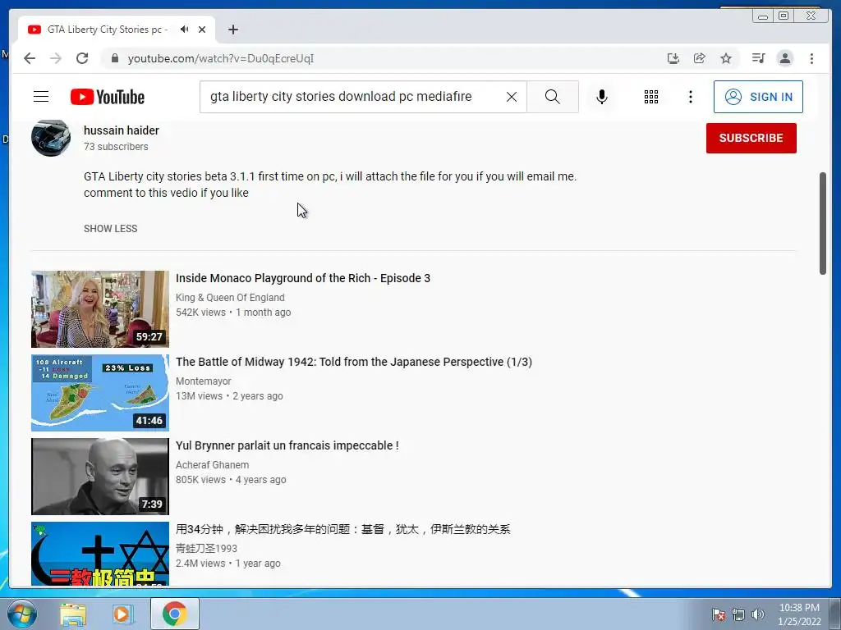
Task: Open a new browser tab
Action: click(232, 30)
